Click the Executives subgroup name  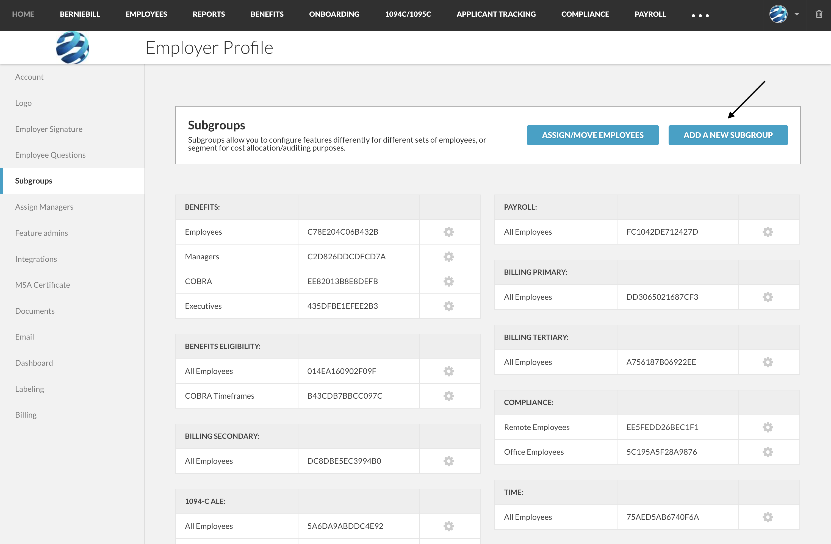point(203,306)
